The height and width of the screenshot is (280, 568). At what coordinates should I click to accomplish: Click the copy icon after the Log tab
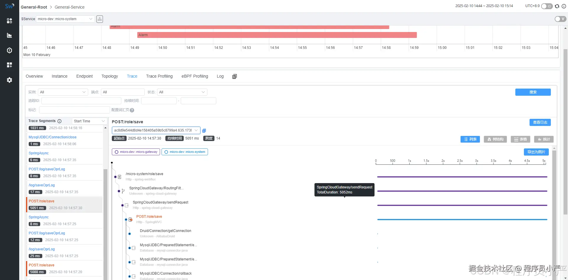coord(235,76)
